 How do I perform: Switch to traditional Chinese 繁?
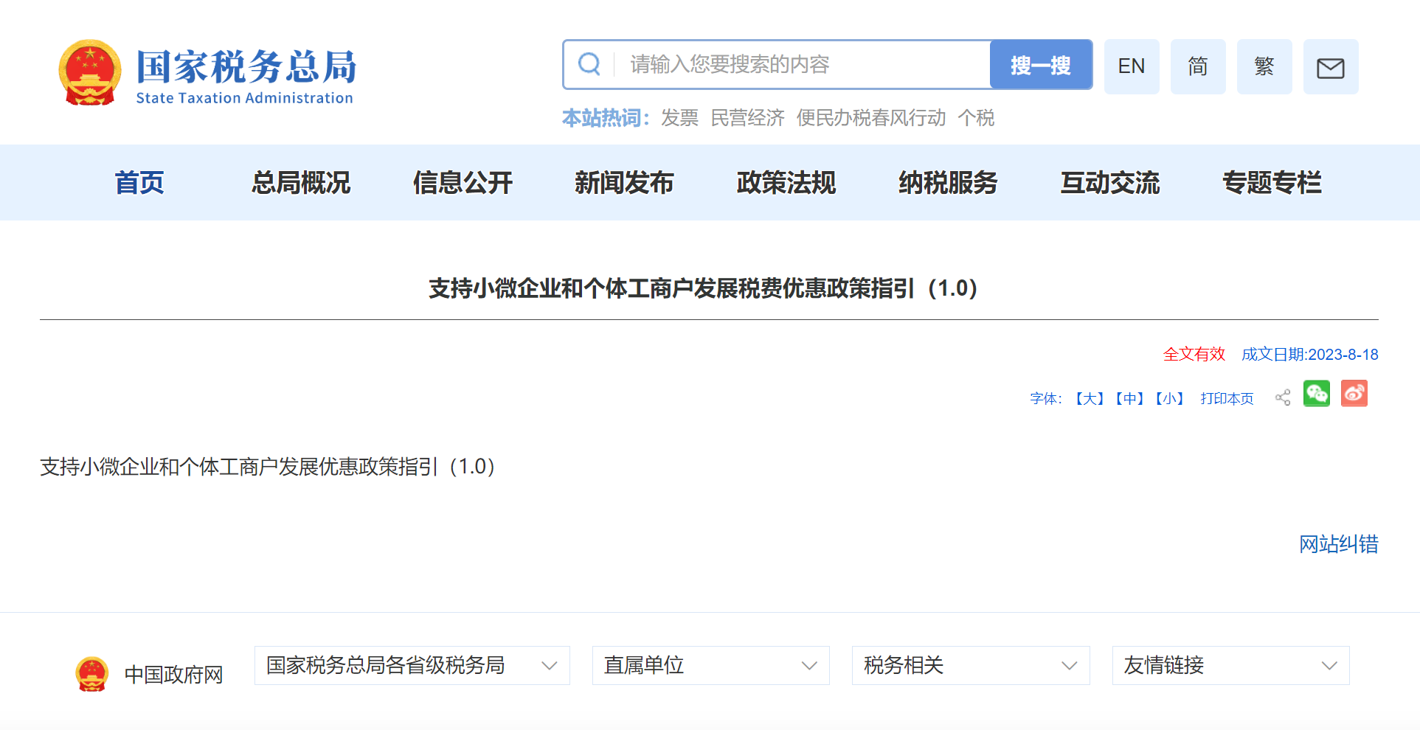pyautogui.click(x=1264, y=66)
